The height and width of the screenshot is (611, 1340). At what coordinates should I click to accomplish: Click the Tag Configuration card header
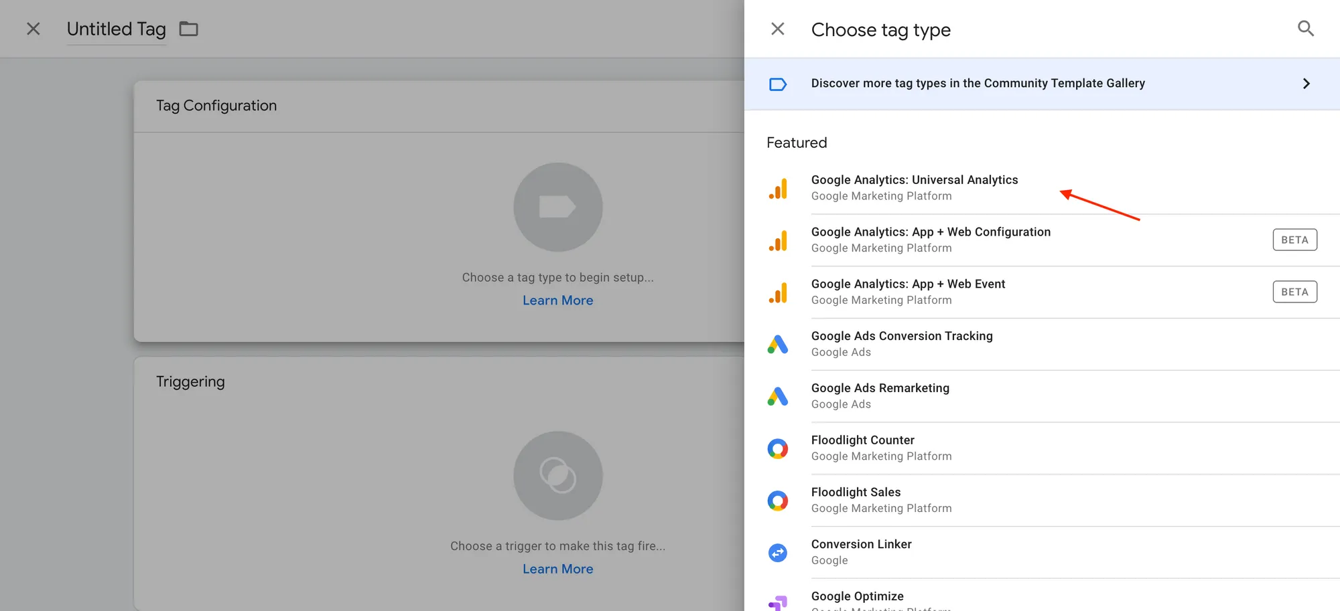pos(439,106)
